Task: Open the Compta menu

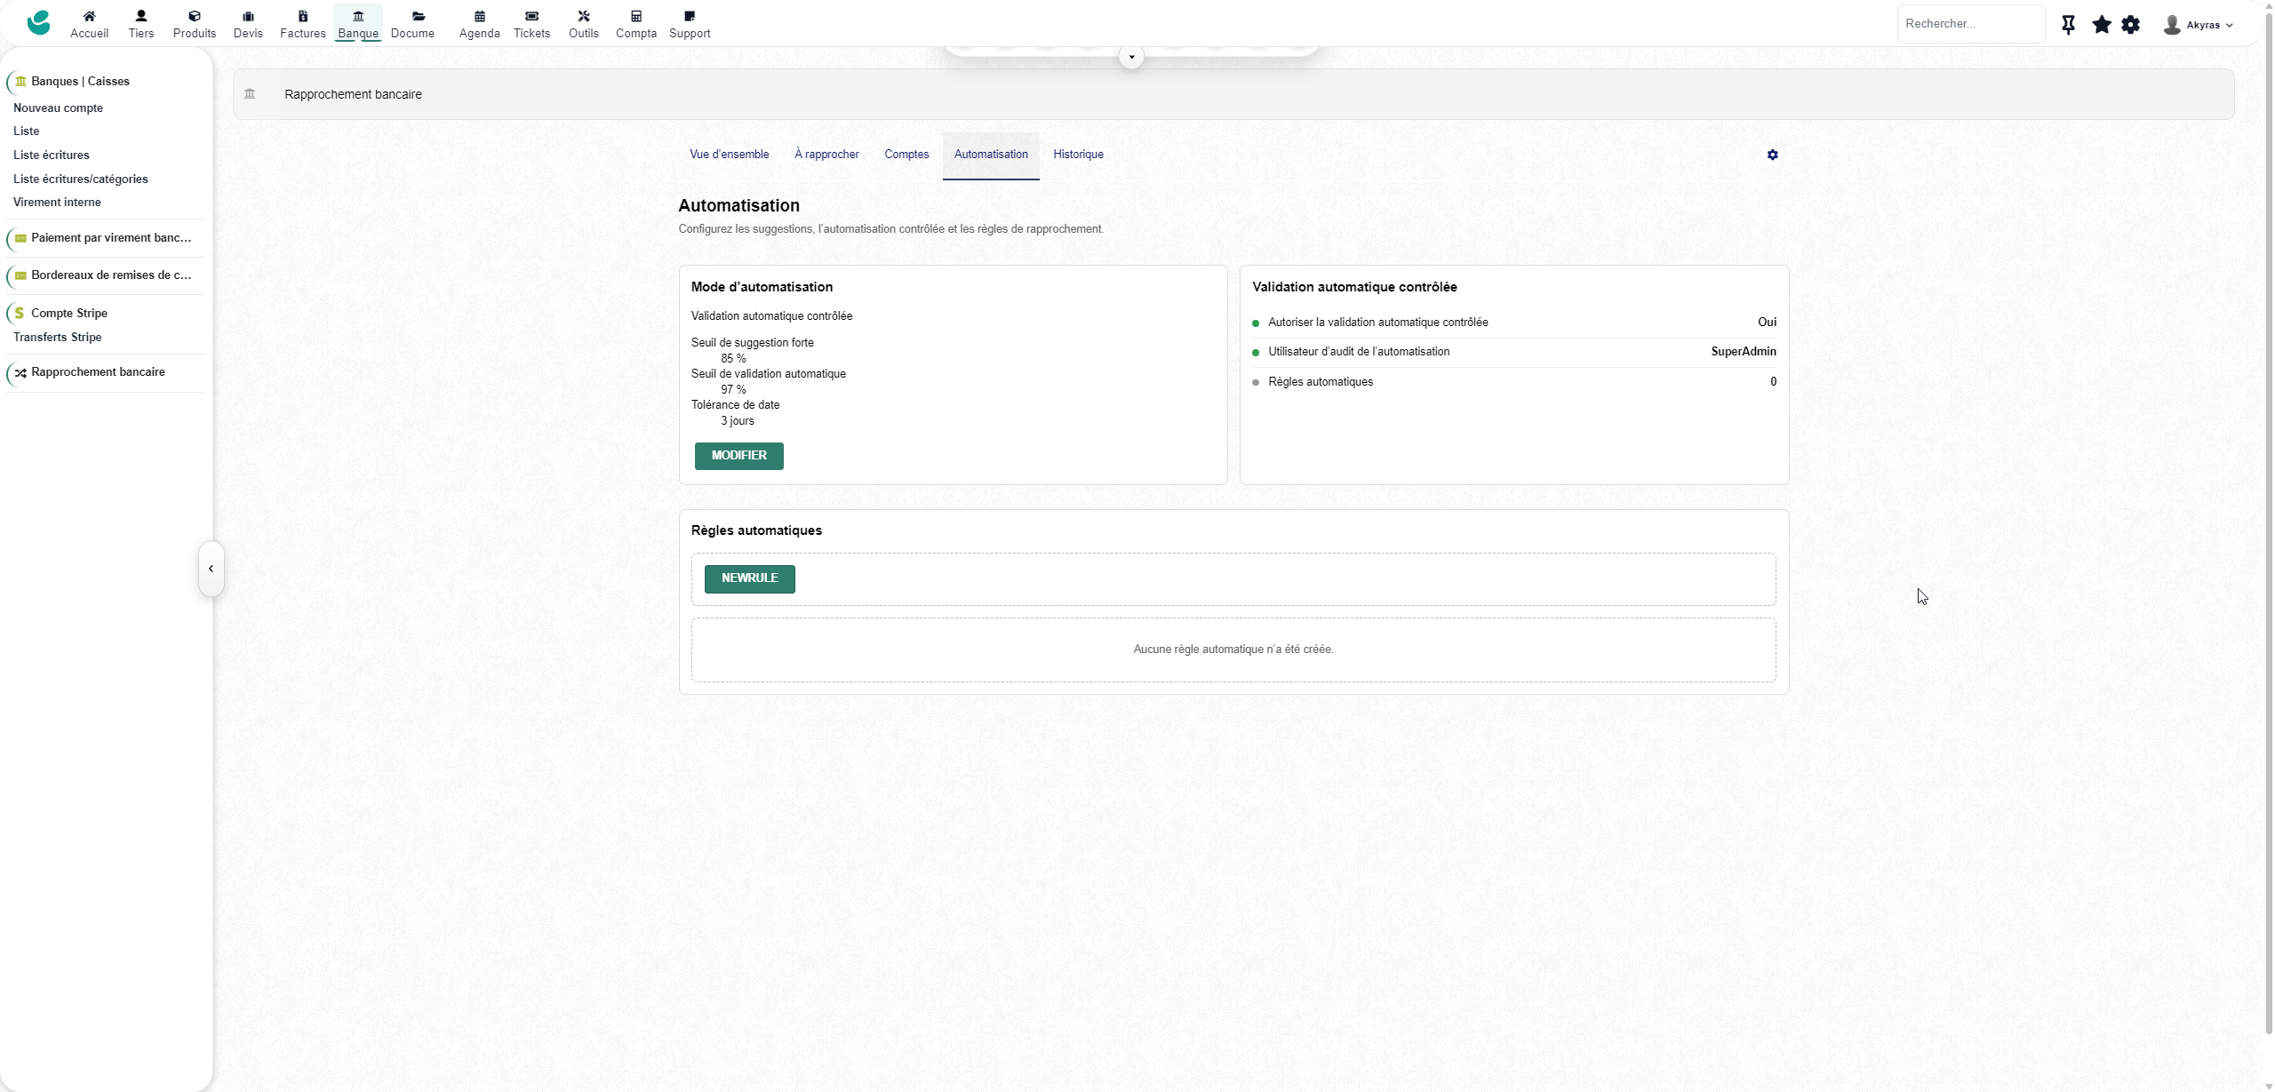Action: pos(635,24)
